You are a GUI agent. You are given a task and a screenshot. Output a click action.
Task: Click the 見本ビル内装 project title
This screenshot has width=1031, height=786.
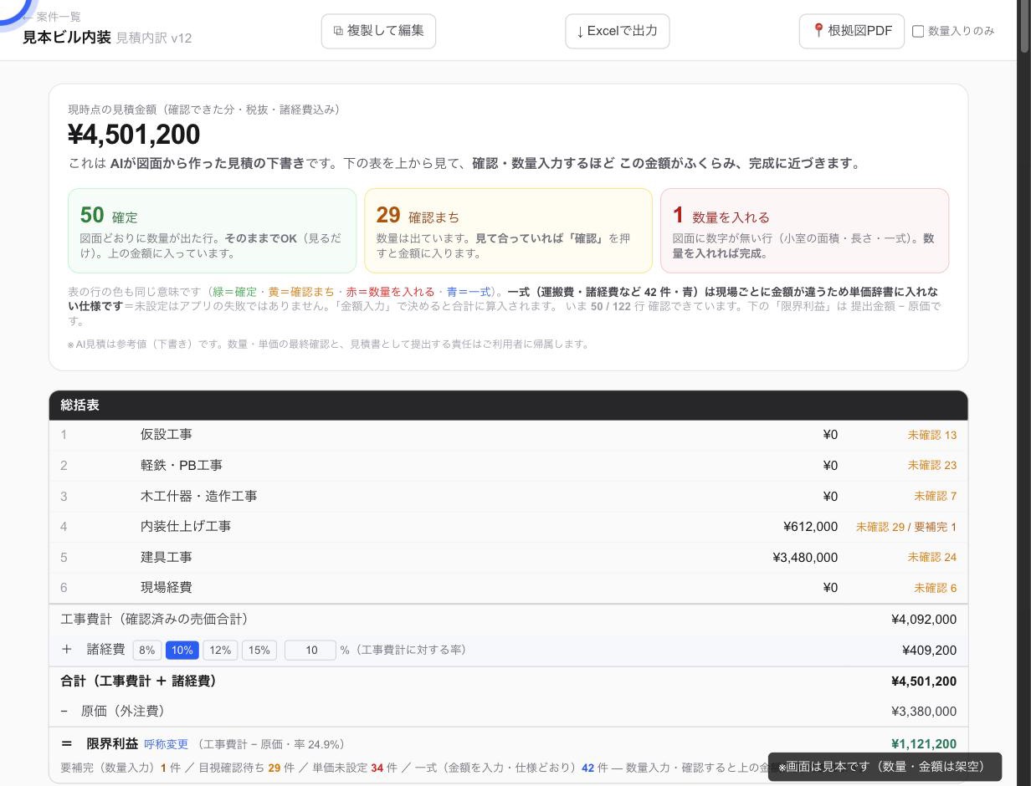(67, 38)
